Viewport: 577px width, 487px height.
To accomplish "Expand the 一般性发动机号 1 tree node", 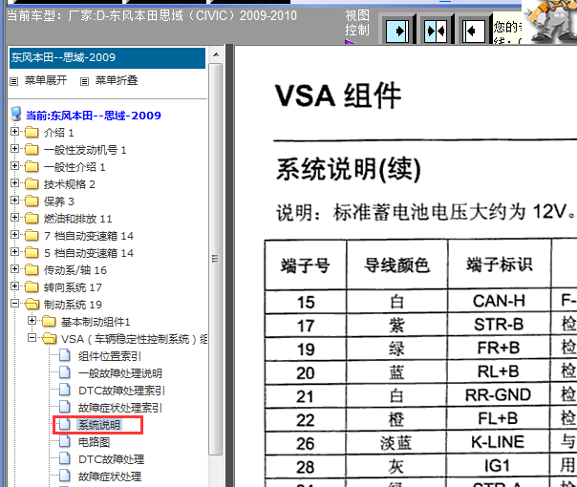I will click(x=14, y=149).
